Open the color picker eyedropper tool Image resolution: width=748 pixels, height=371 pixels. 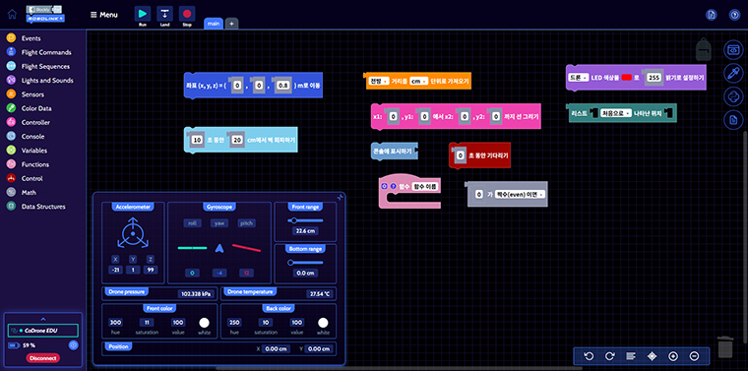point(733,73)
